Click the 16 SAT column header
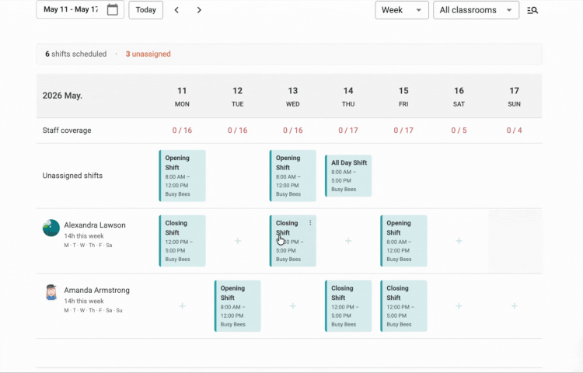 click(459, 96)
